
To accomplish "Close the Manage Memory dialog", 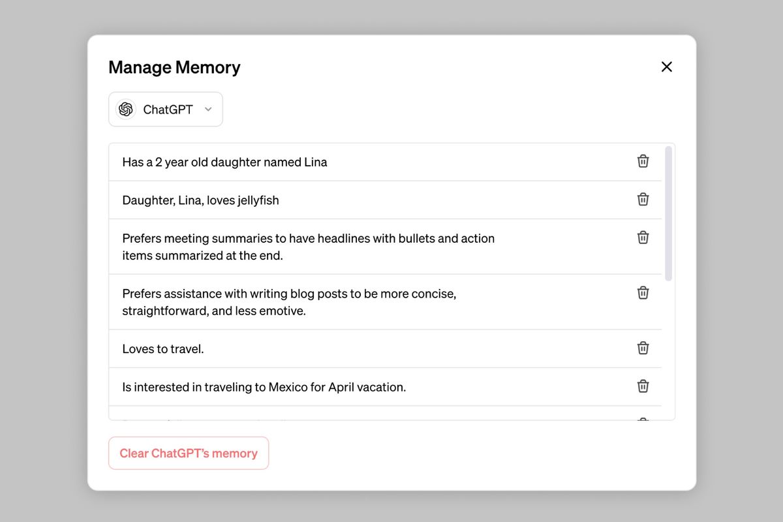I will 666,67.
